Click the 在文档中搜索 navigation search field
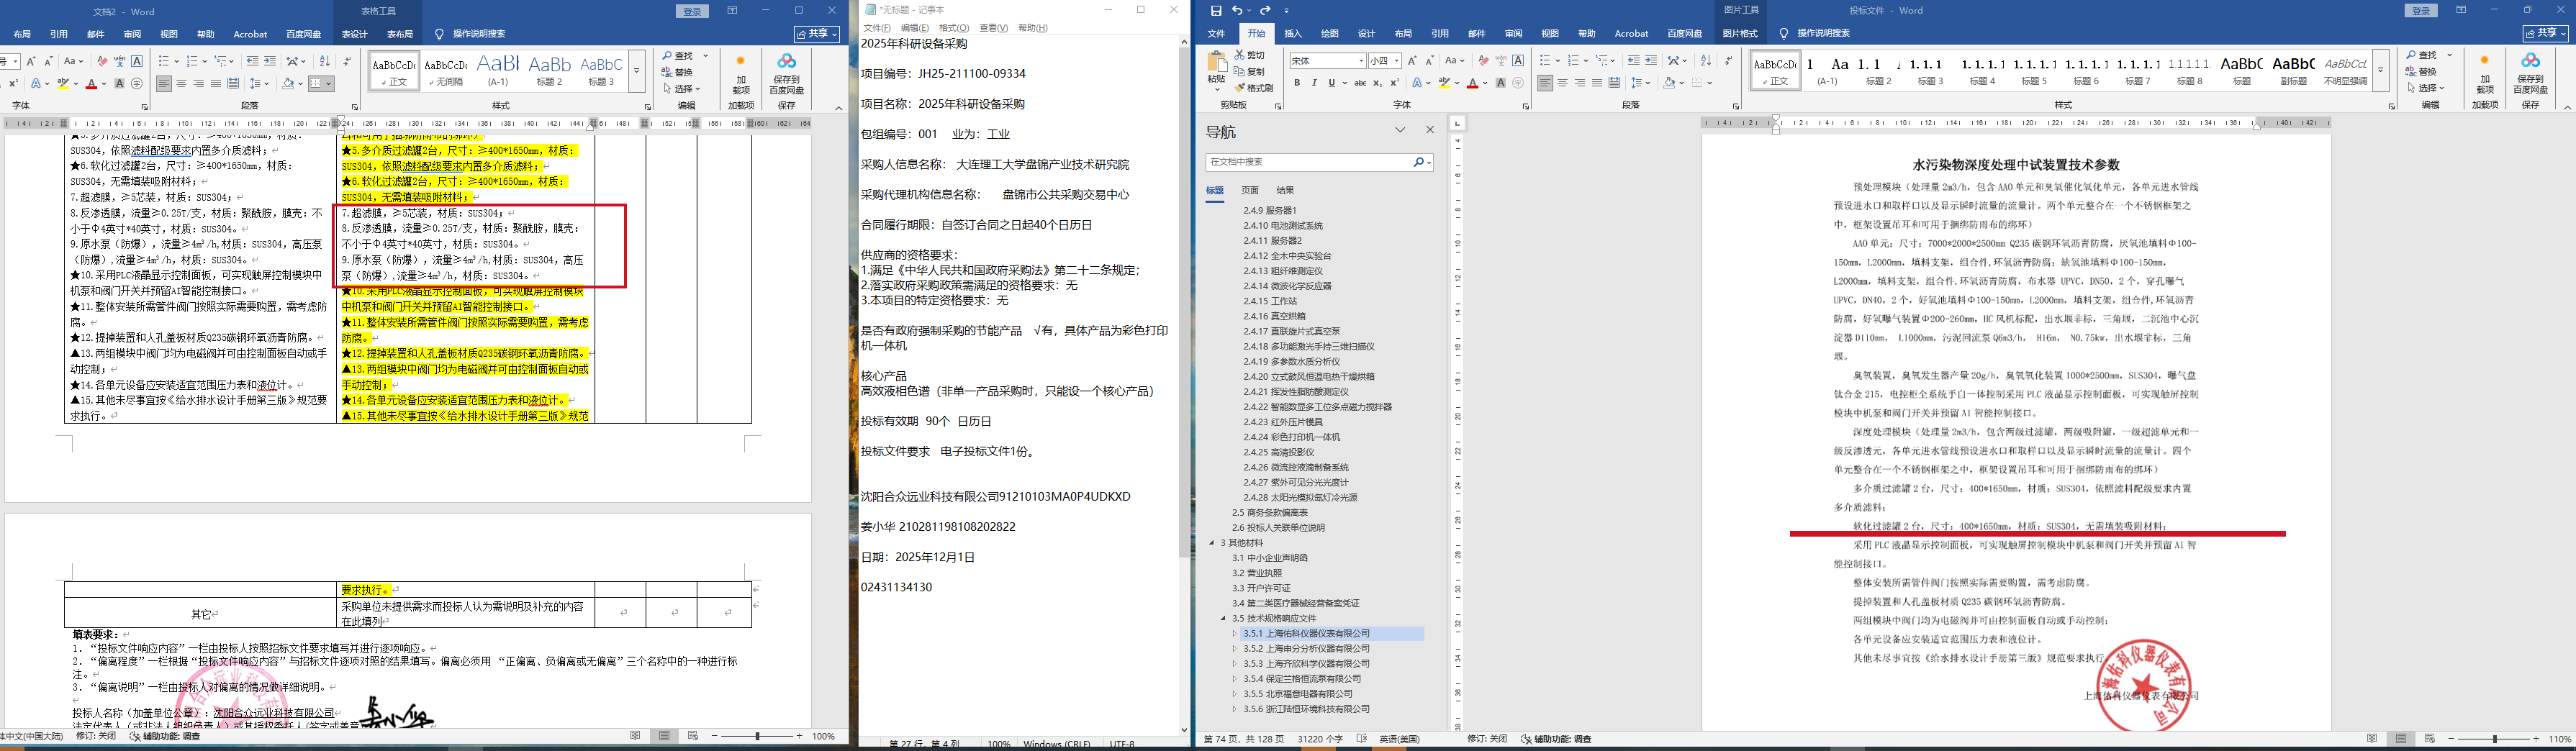The height and width of the screenshot is (751, 2576). [1309, 162]
